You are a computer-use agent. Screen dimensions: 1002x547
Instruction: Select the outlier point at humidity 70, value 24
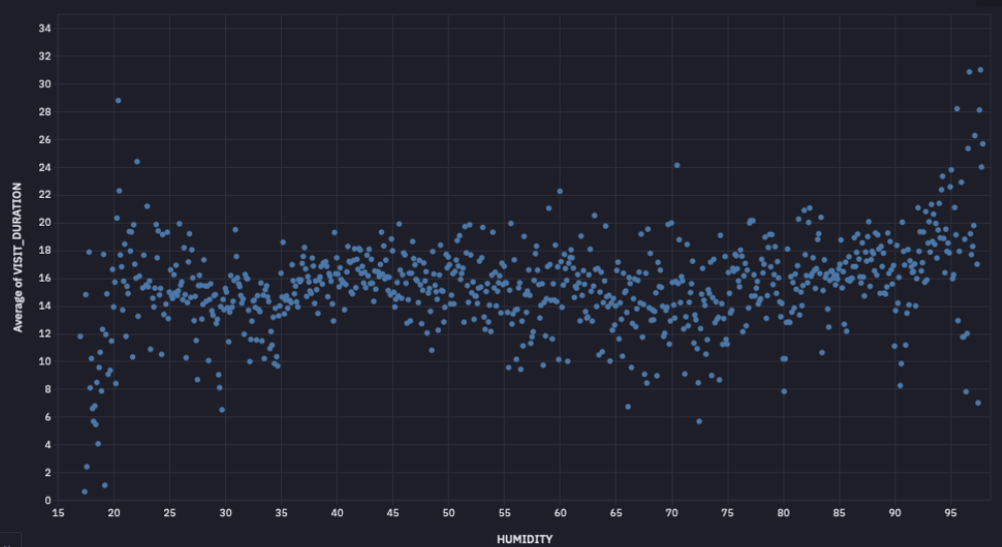click(x=677, y=165)
